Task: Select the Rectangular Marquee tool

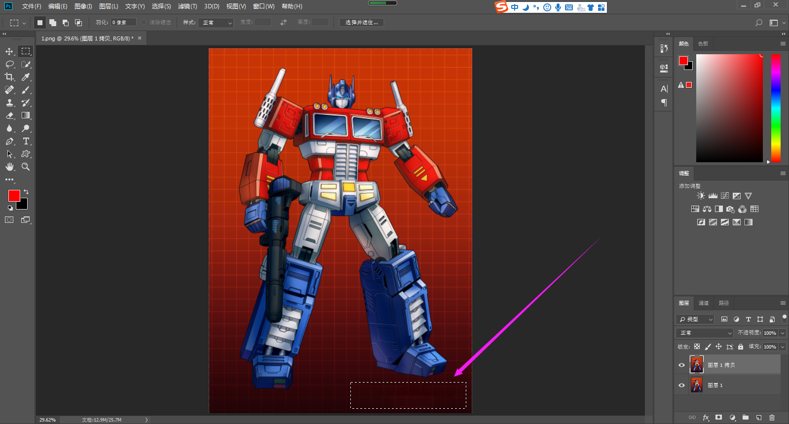Action: [26, 51]
